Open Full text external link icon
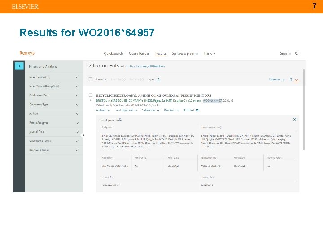 (x=197, y=110)
